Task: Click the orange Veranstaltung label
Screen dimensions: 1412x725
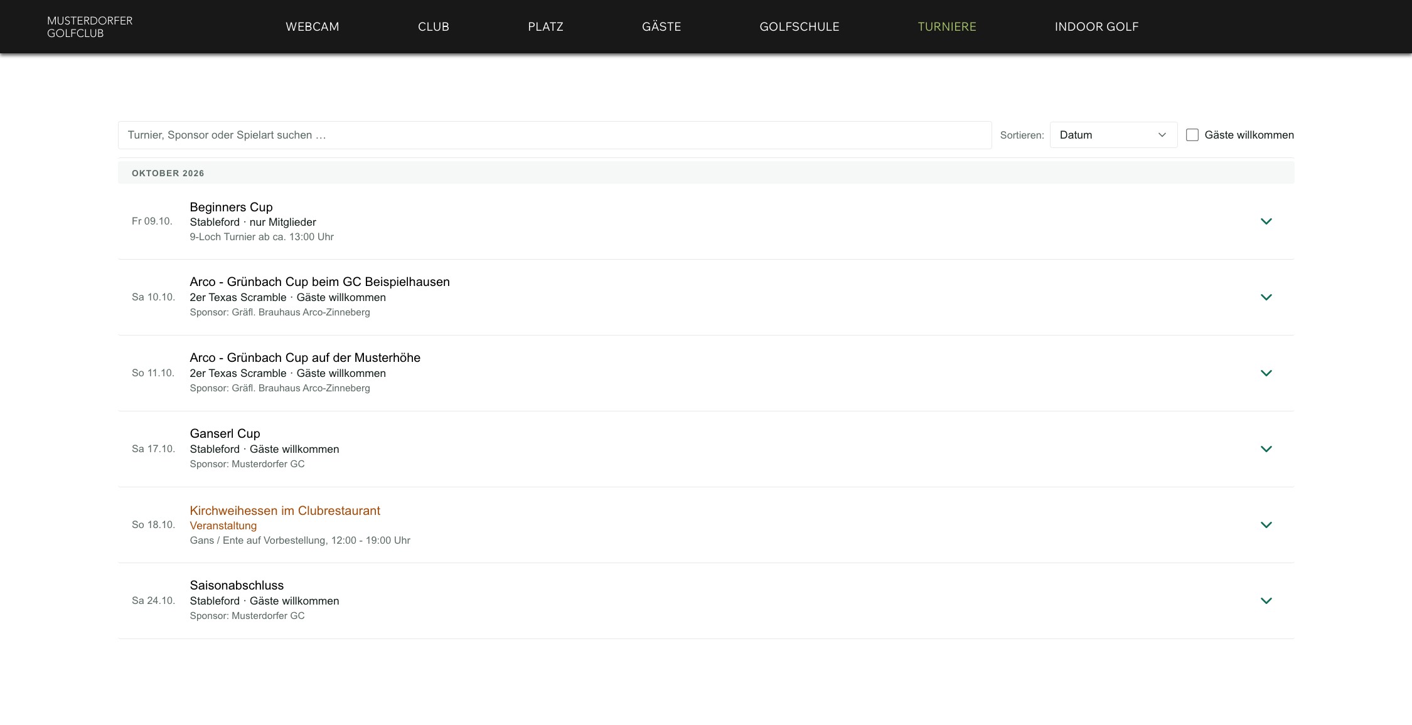Action: (223, 526)
